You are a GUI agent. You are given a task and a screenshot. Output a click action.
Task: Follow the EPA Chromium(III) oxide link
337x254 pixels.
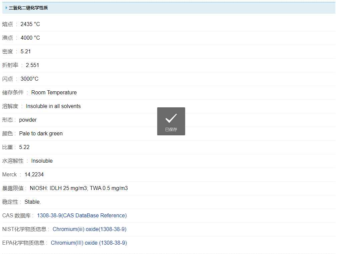pos(89,243)
